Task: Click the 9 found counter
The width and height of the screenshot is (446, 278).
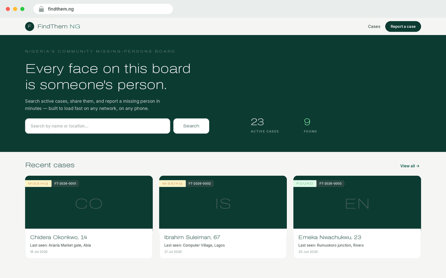Action: pyautogui.click(x=310, y=125)
